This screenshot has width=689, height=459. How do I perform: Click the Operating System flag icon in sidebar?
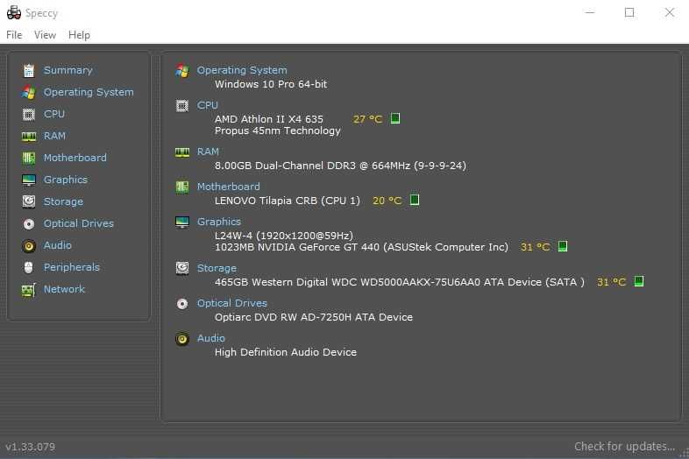[x=29, y=92]
